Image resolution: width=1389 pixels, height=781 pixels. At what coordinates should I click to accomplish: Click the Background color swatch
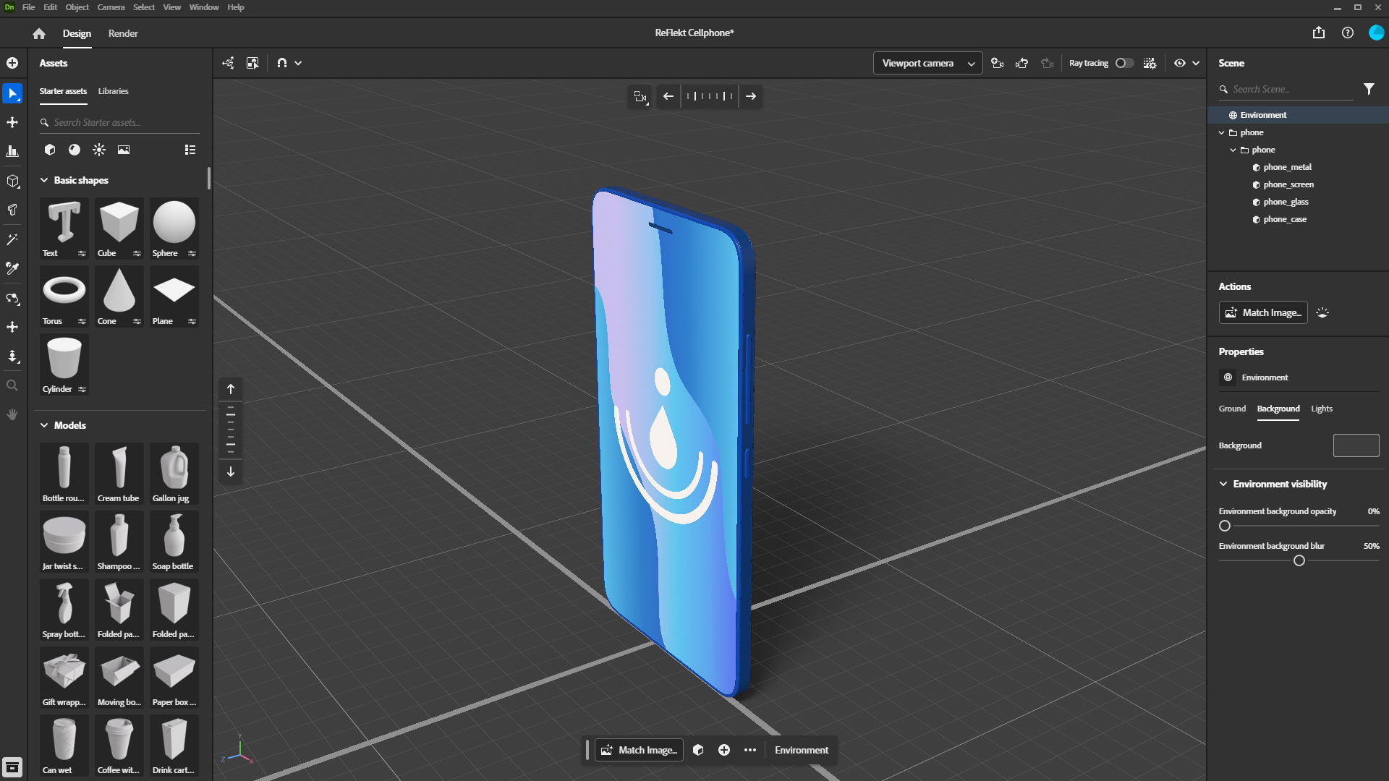click(x=1356, y=445)
